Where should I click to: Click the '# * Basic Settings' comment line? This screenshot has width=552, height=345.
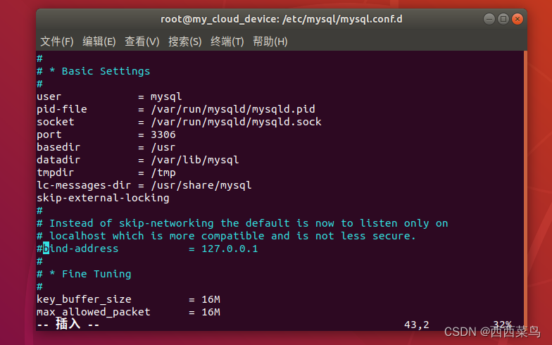[x=93, y=71]
